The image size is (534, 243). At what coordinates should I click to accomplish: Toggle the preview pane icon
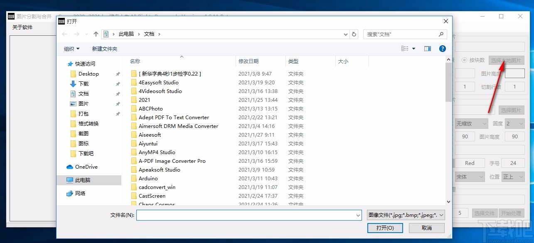click(428, 49)
